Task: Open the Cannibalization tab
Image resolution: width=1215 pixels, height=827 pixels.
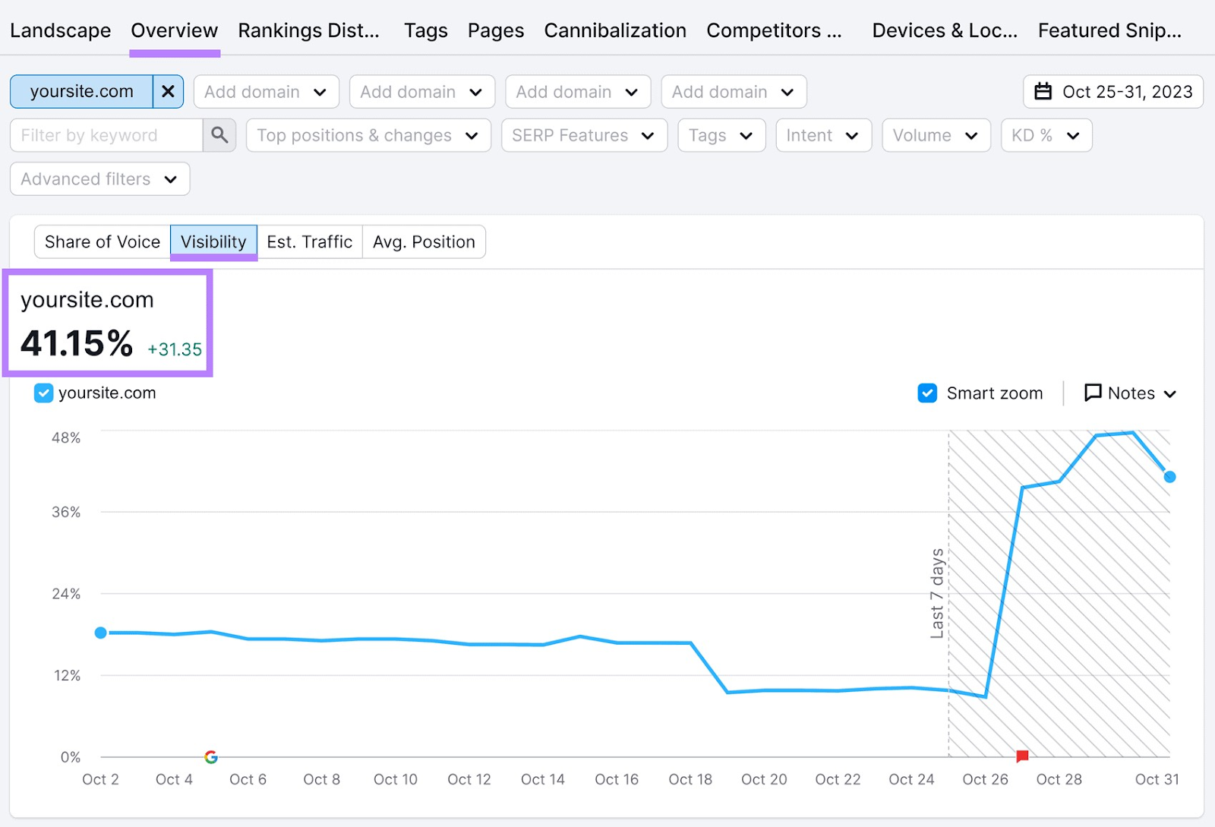Action: [x=615, y=30]
